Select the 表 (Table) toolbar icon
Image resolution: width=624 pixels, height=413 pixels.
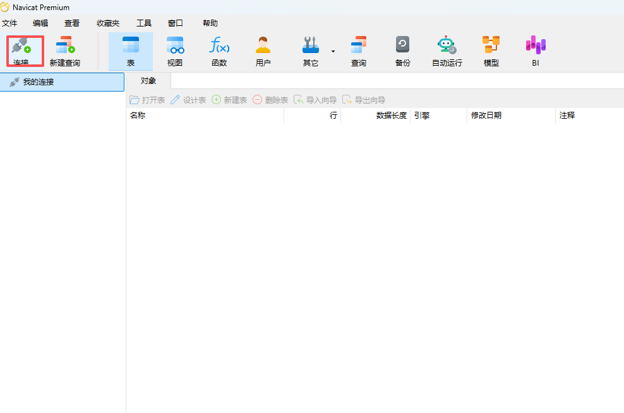131,51
